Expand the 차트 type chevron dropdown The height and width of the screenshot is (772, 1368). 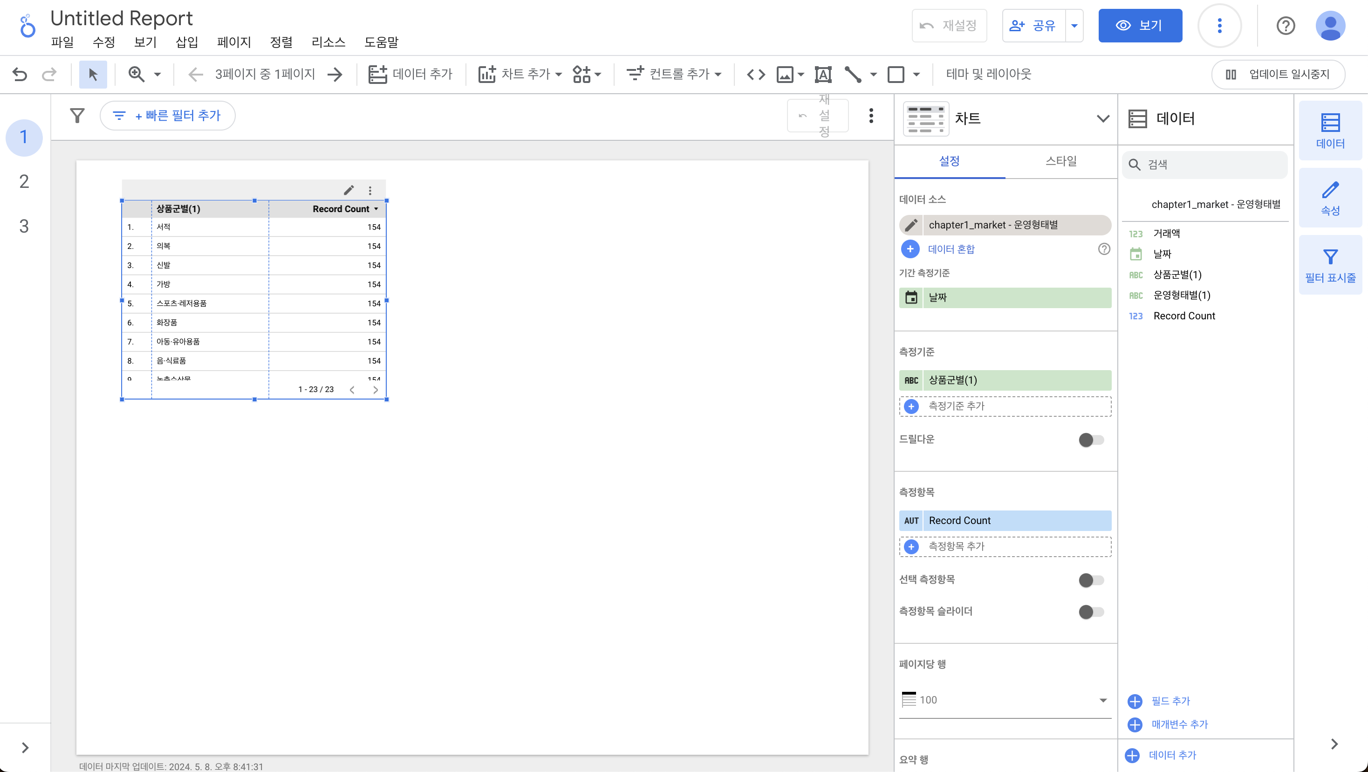[x=1103, y=118]
